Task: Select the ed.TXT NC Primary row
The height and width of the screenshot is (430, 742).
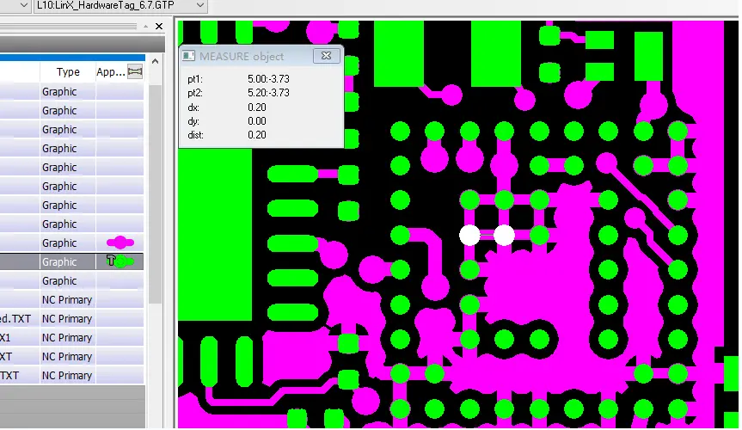Action: pyautogui.click(x=72, y=319)
